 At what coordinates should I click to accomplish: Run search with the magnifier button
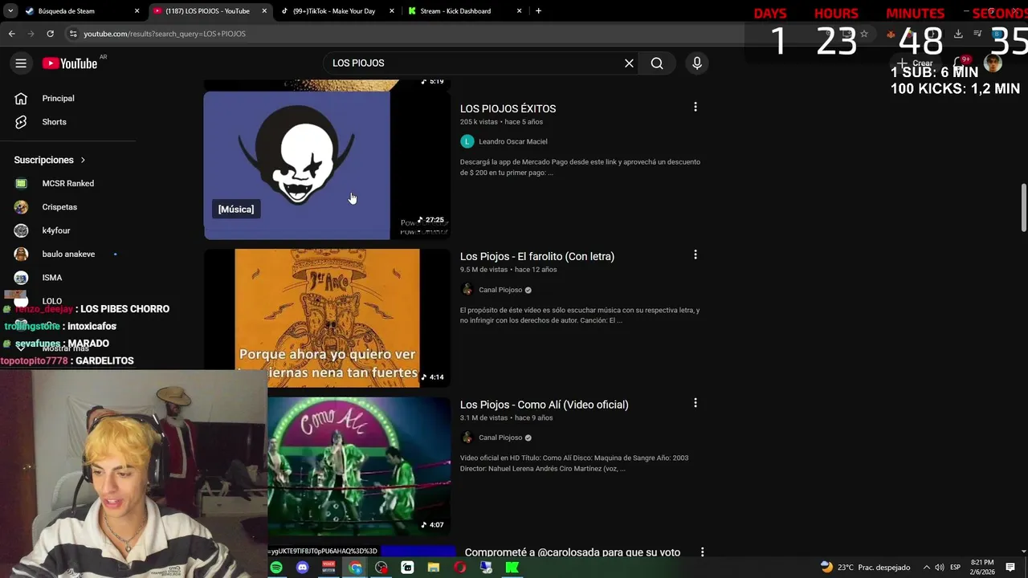pyautogui.click(x=657, y=63)
